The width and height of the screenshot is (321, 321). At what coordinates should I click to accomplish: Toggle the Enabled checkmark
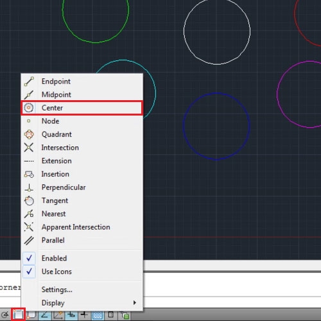[29, 258]
